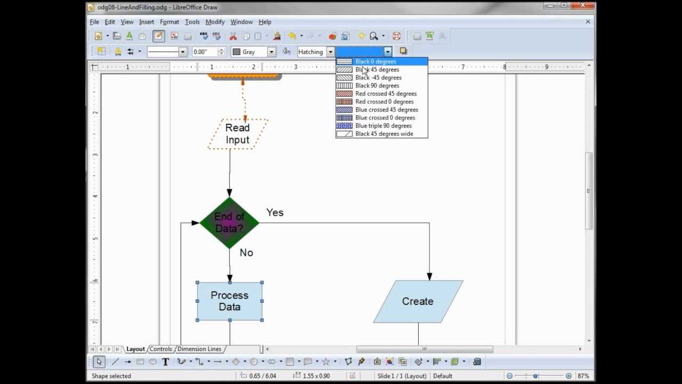This screenshot has width=682, height=384.
Task: Click the End of Data? diamond
Action: 230,223
